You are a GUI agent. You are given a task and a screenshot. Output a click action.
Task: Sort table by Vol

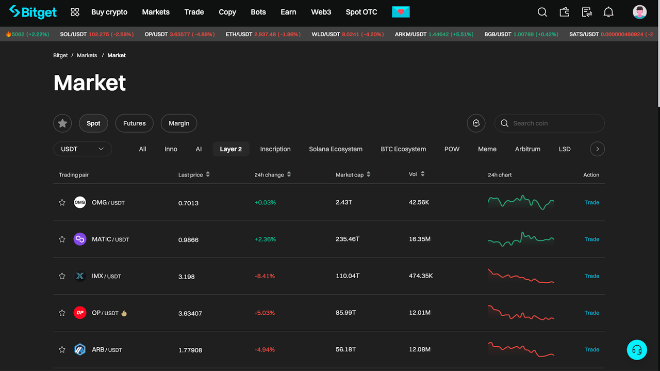point(417,174)
